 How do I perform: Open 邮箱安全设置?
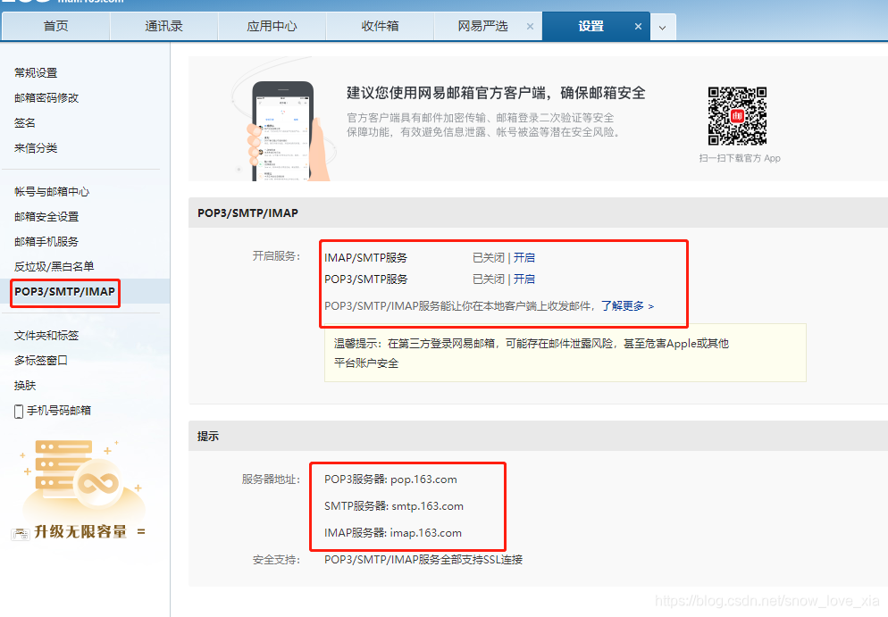point(46,217)
